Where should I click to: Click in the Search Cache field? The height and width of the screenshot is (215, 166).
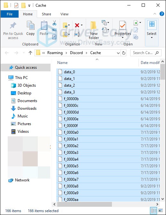coord(144,53)
